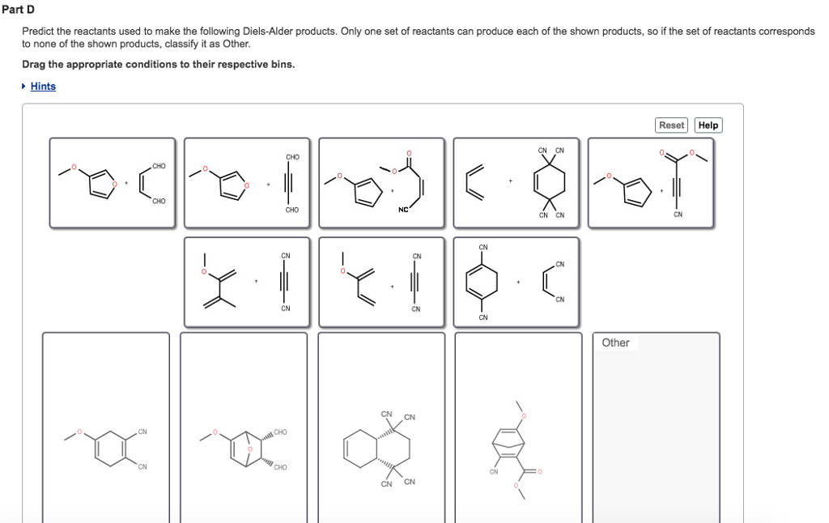Select the dicyanocyclohexadiene with acrylonitrile tile
This screenshot has width=829, height=523.
coord(517,282)
